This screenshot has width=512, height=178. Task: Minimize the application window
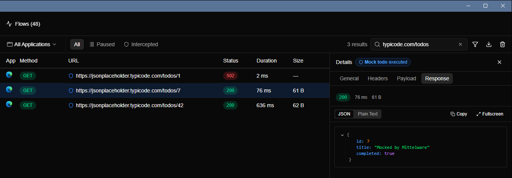coord(468,6)
